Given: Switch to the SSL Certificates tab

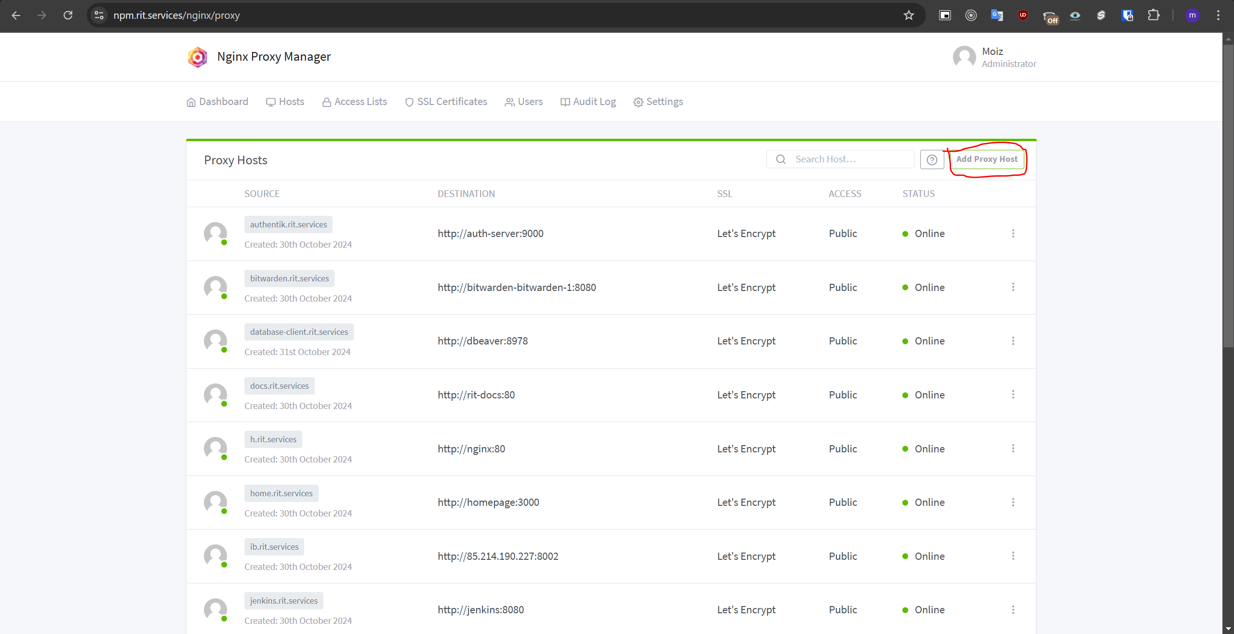Looking at the screenshot, I should [x=446, y=102].
